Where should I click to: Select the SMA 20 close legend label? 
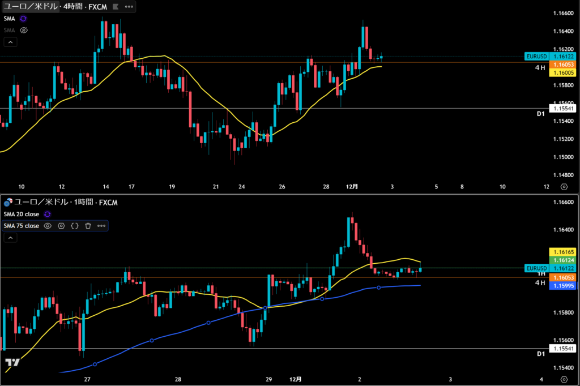22,214
